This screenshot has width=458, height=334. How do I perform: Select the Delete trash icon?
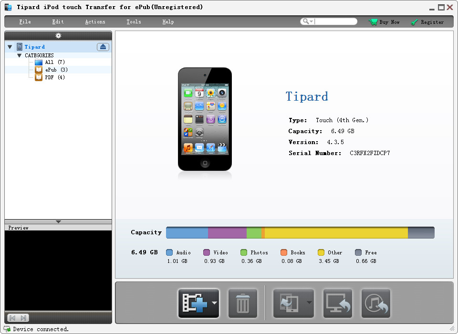(x=242, y=303)
